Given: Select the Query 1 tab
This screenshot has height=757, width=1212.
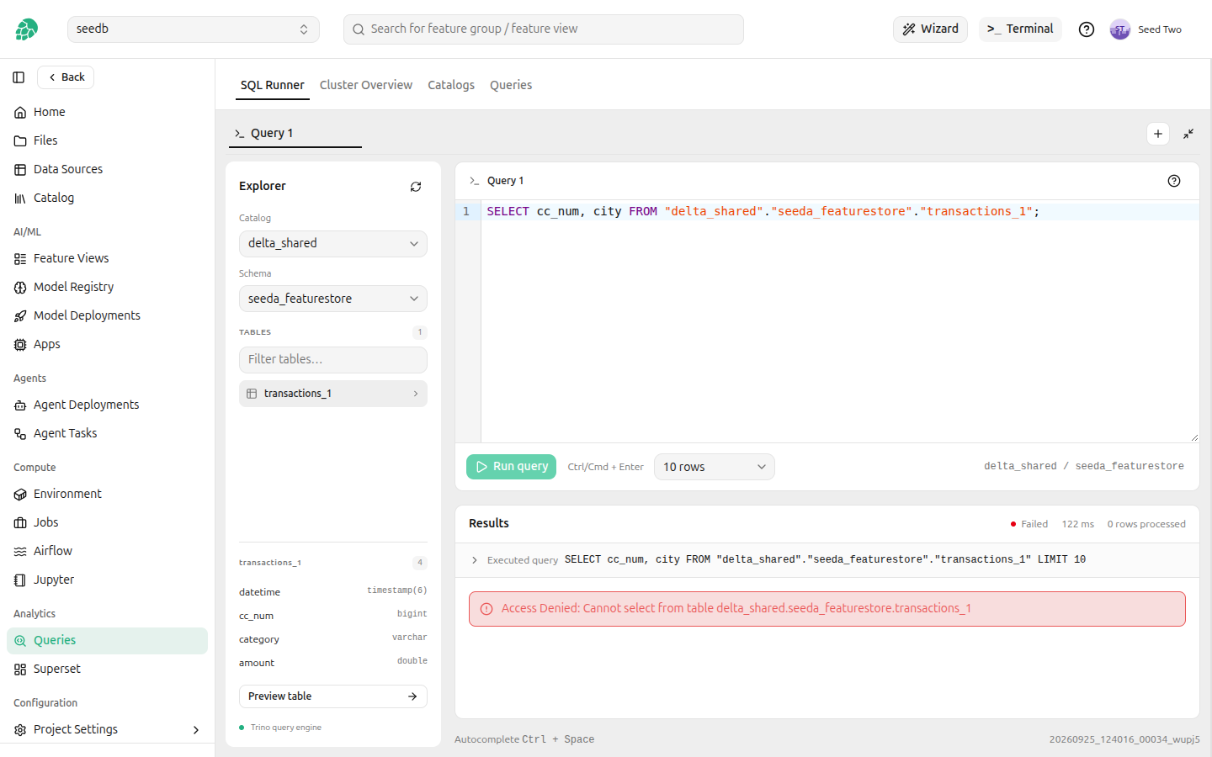Looking at the screenshot, I should click(295, 134).
